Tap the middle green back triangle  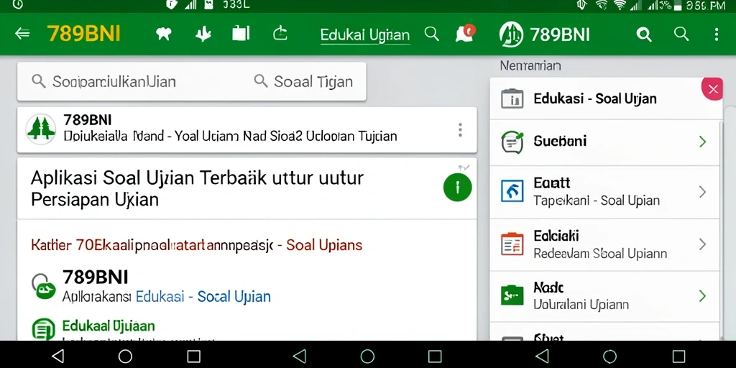300,356
